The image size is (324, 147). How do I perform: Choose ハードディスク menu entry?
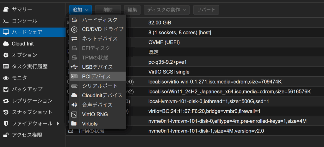click(x=100, y=20)
